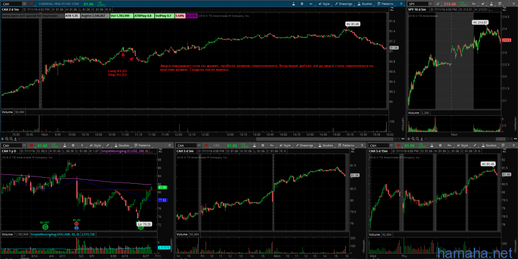The height and width of the screenshot is (259, 518).
Task: Click the Hi: 81.45 bubble on 15m chart
Action: tap(488, 164)
